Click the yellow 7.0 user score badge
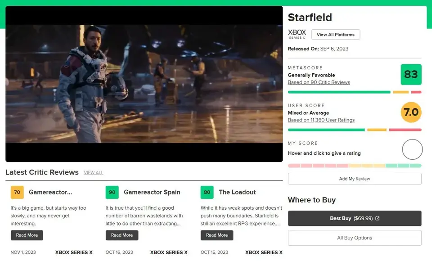This screenshot has width=432, height=261. 411,112
